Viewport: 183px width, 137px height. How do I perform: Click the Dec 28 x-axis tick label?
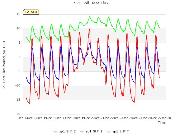point(166,118)
